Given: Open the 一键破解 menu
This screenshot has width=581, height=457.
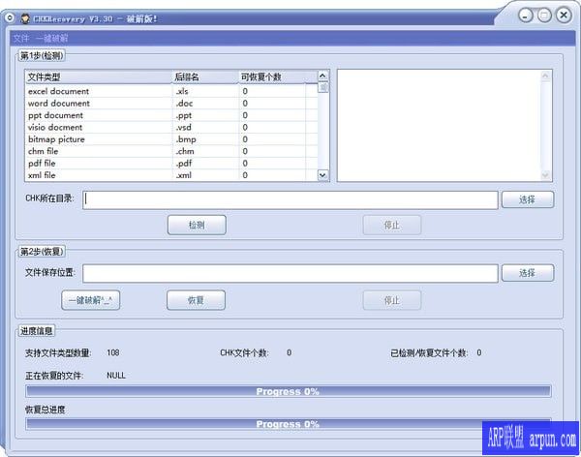Looking at the screenshot, I should [52, 38].
